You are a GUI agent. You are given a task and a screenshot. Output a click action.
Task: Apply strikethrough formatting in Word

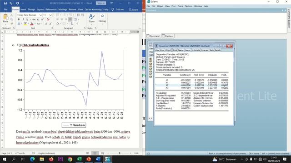[34, 19]
